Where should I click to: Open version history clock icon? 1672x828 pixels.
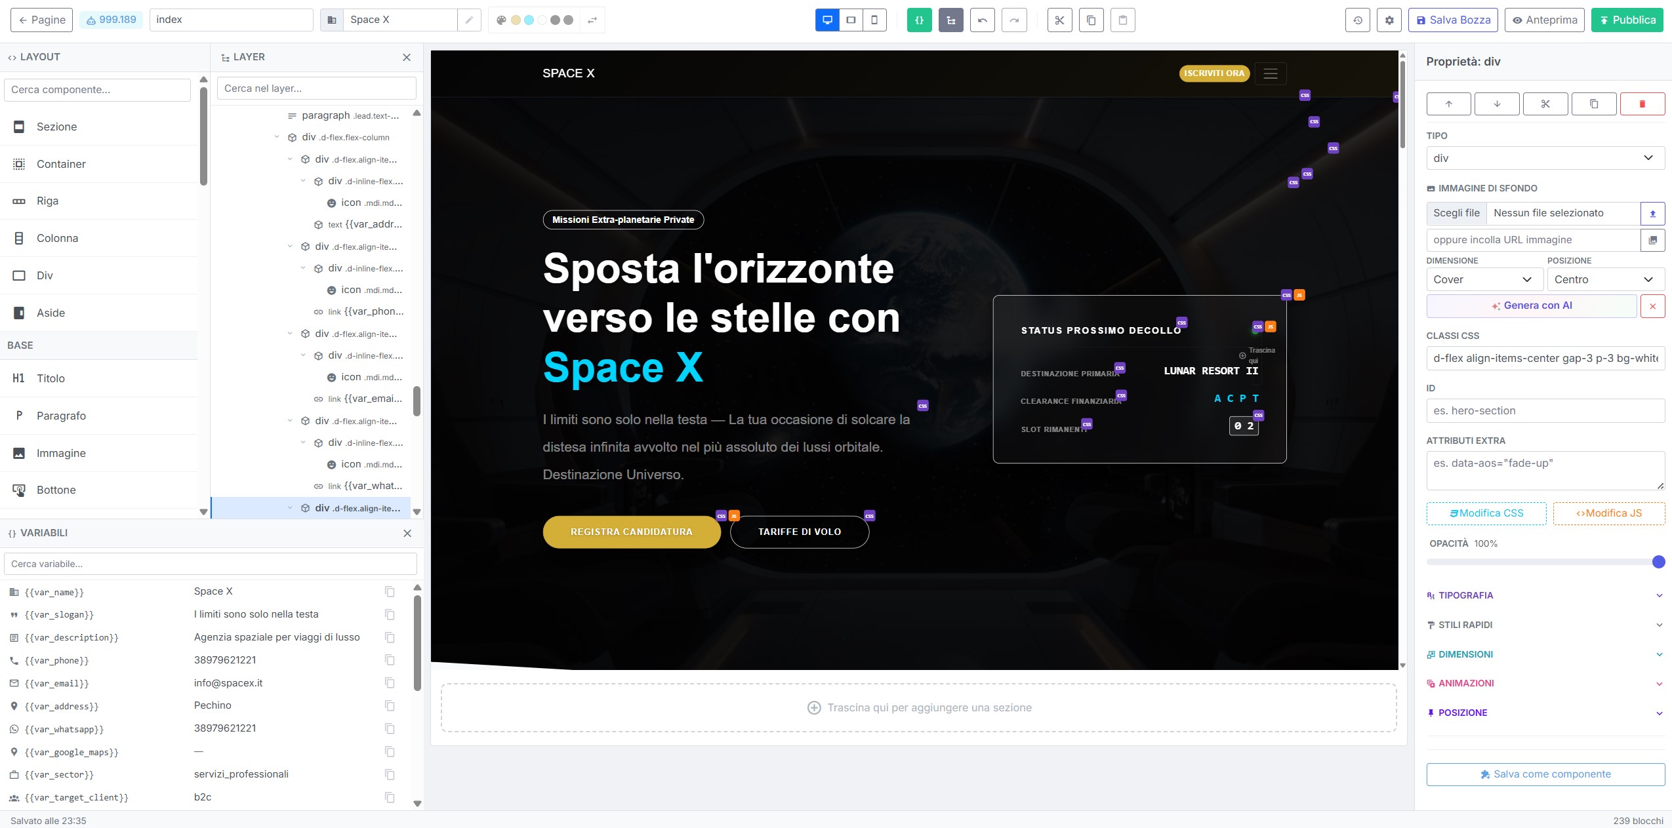coord(1357,20)
